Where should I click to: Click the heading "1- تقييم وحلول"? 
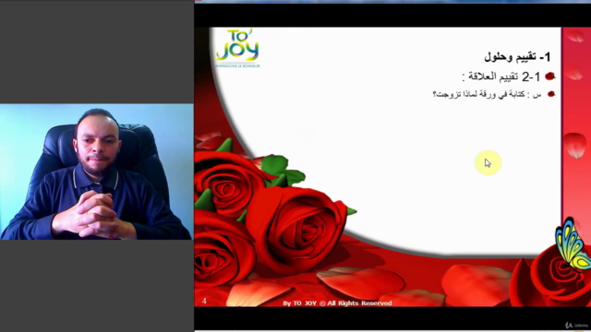(517, 57)
